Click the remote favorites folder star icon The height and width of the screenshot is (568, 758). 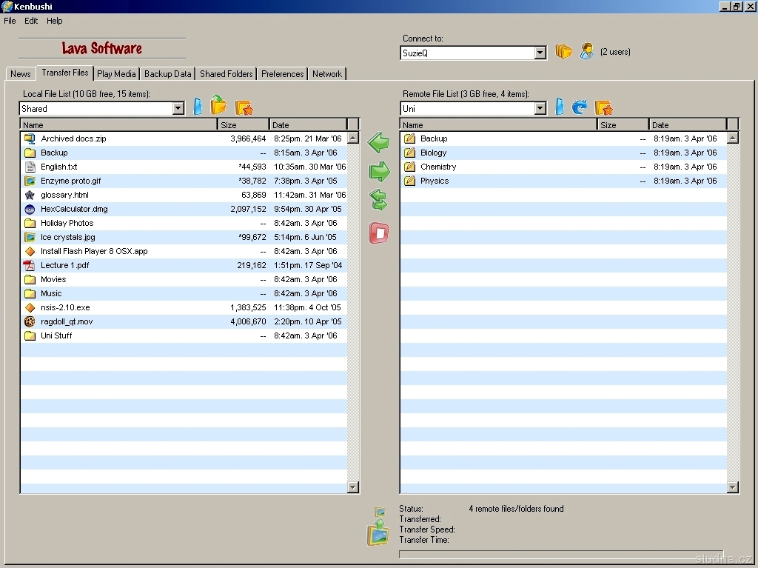603,107
